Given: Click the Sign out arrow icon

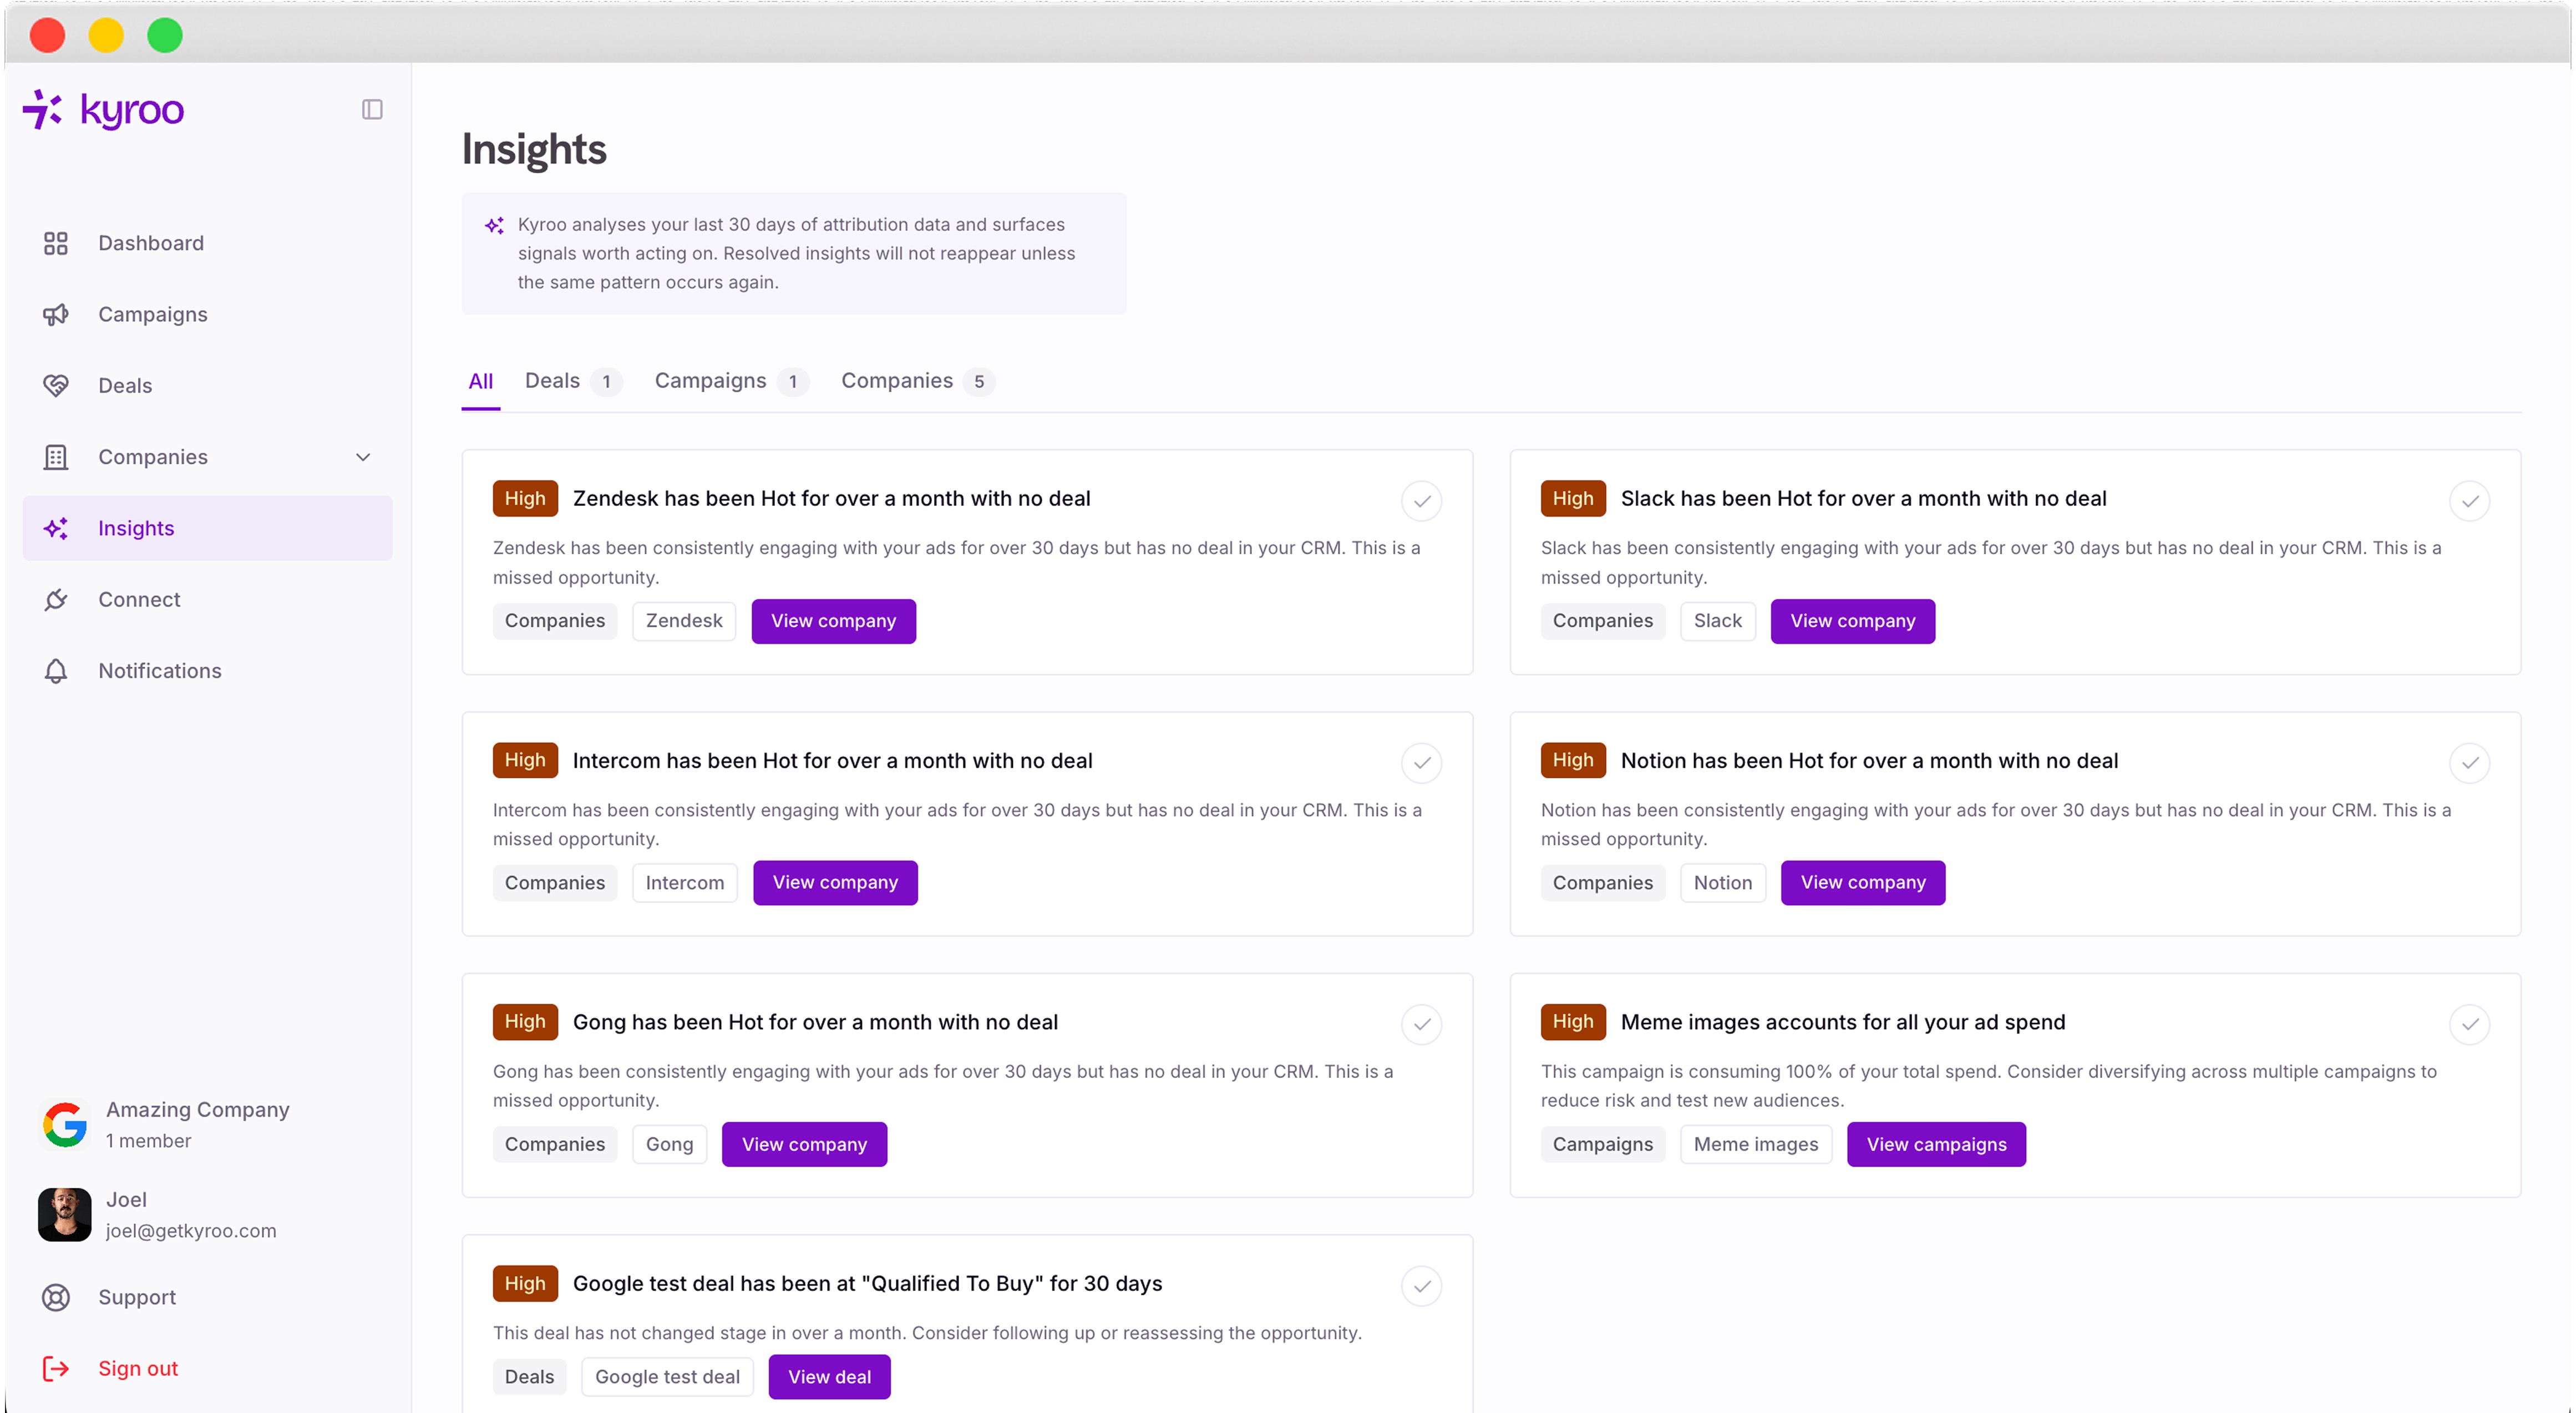Looking at the screenshot, I should (56, 1368).
